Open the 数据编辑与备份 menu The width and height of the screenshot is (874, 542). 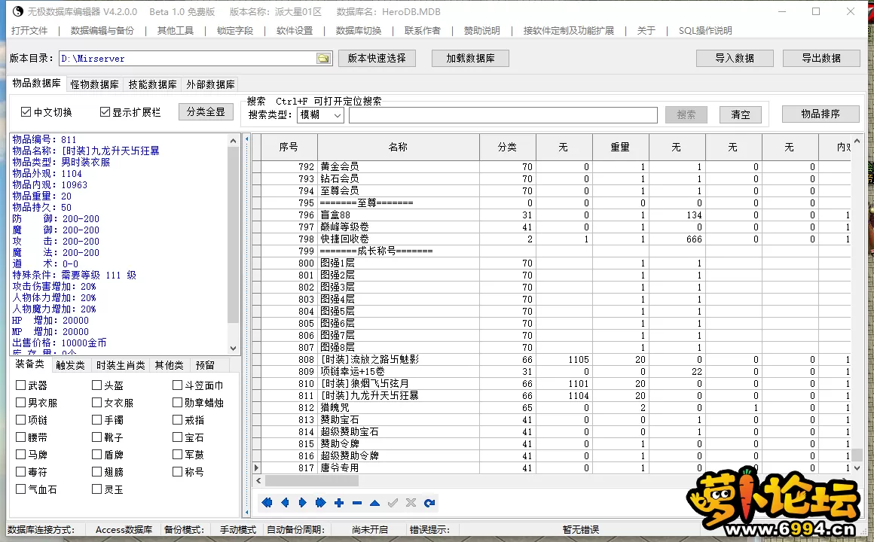point(102,31)
